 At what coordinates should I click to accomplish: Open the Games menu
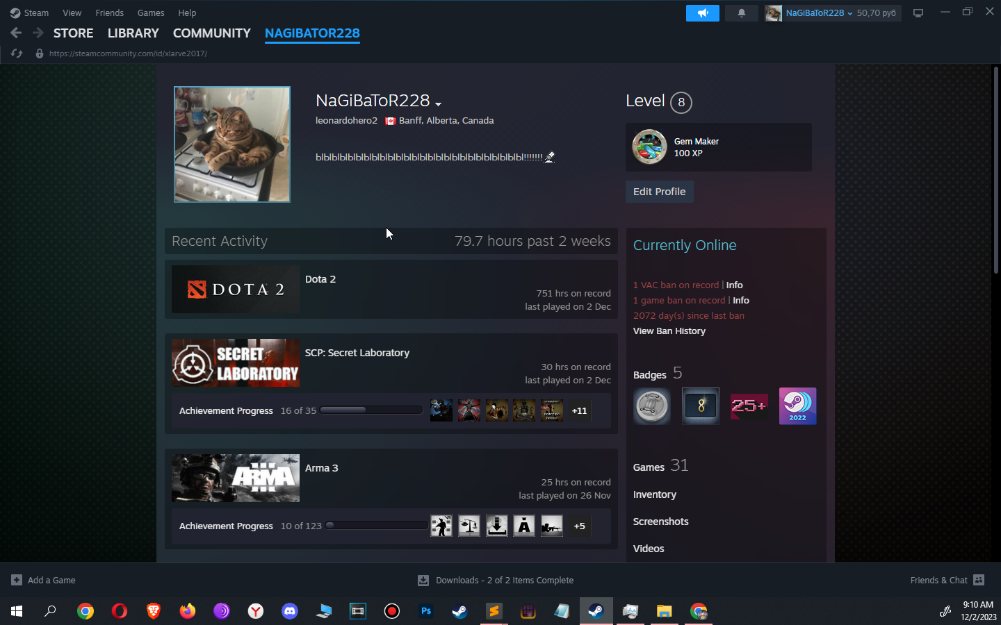click(x=150, y=12)
